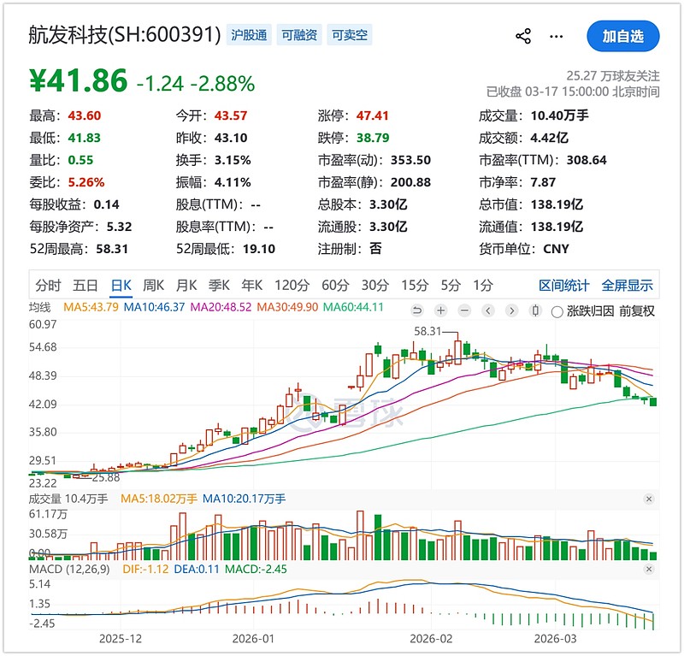Click the 58.31 high price marker on chart
684x656 pixels.
tap(427, 331)
